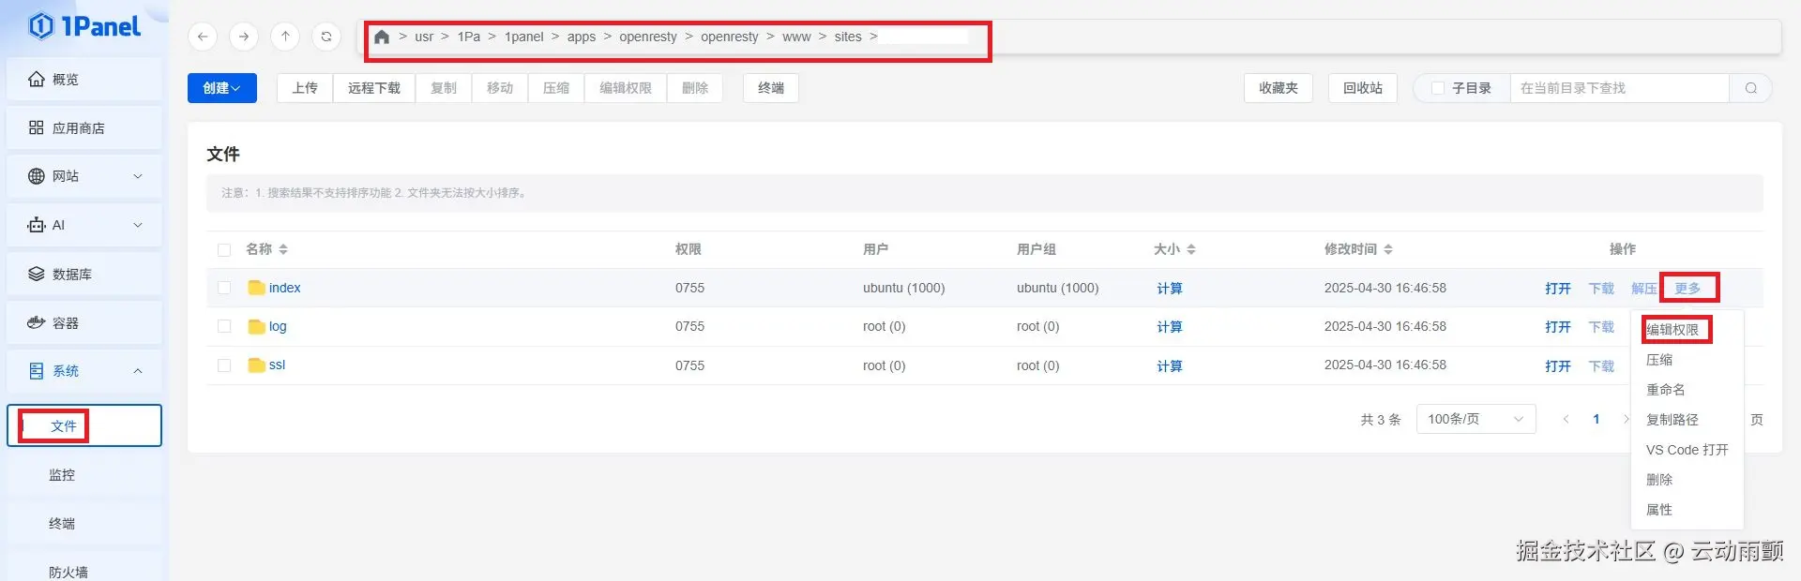Click the previous page arrow
This screenshot has width=1801, height=581.
tap(1566, 419)
